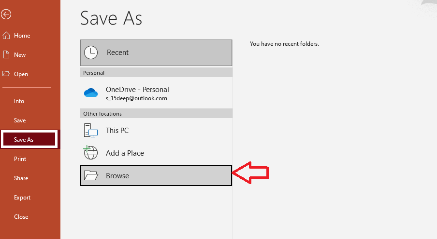Click the house icon in the sidebar

tap(6, 36)
